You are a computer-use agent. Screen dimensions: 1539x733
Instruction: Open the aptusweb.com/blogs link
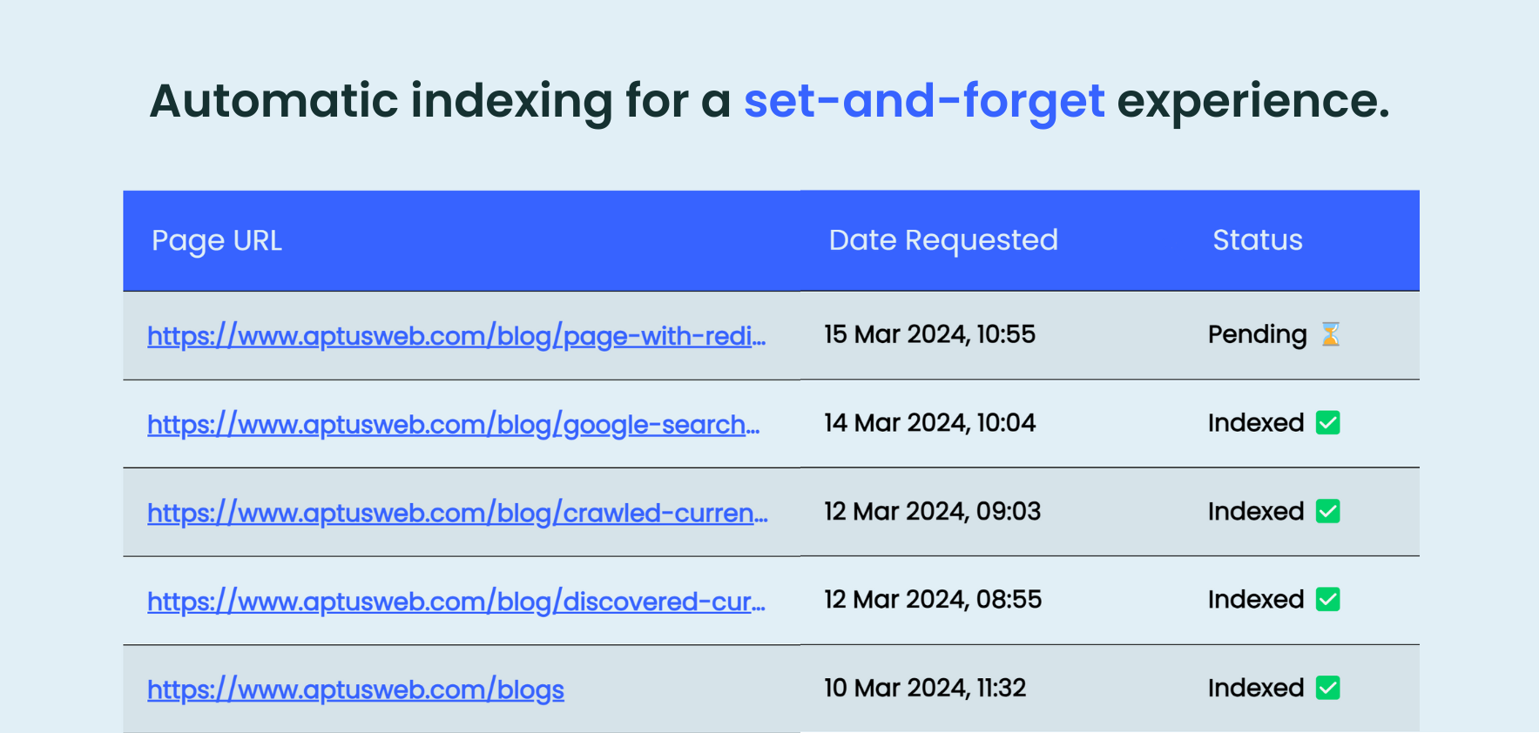pos(355,690)
